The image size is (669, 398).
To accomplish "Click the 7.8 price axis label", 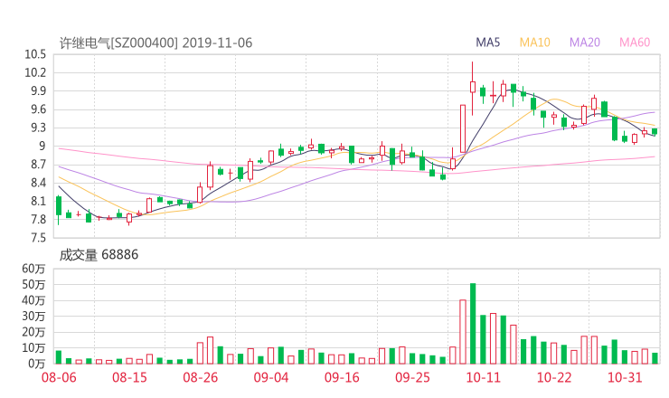I will click(38, 220).
